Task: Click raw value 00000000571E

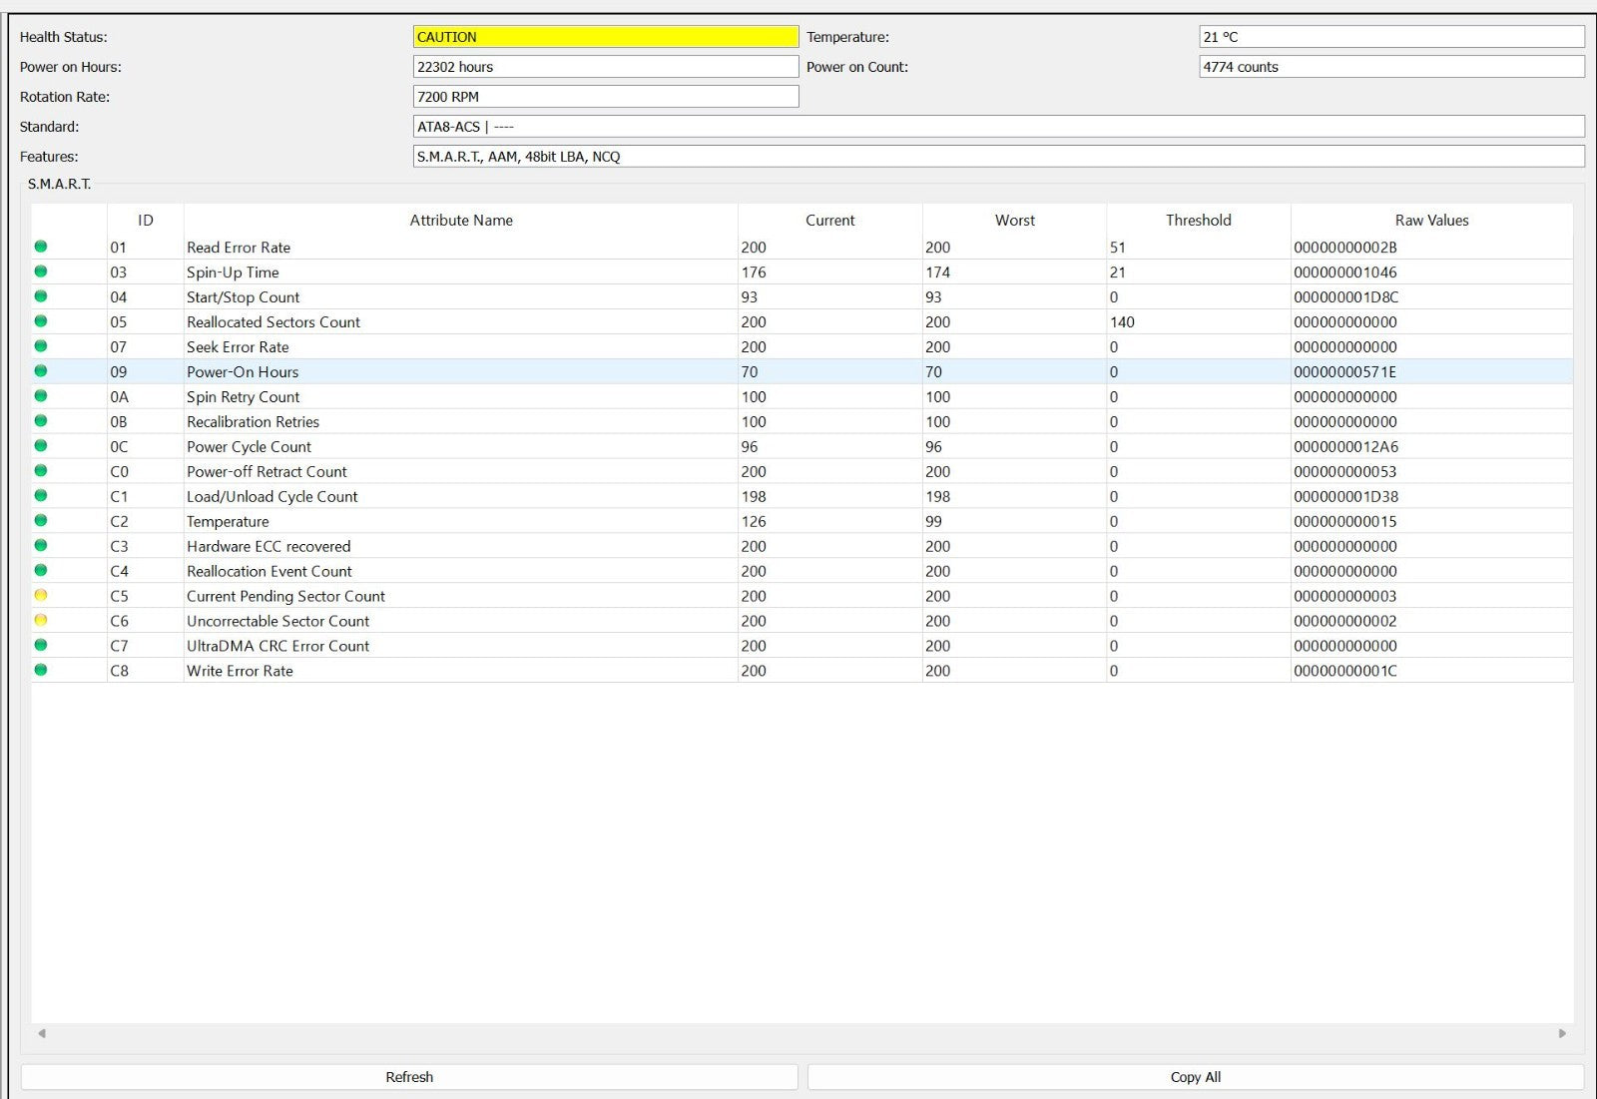Action: (1345, 372)
